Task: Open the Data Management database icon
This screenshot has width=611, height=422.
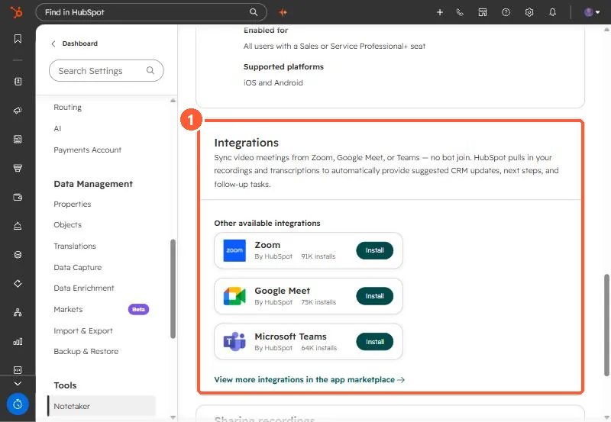Action: [18, 255]
